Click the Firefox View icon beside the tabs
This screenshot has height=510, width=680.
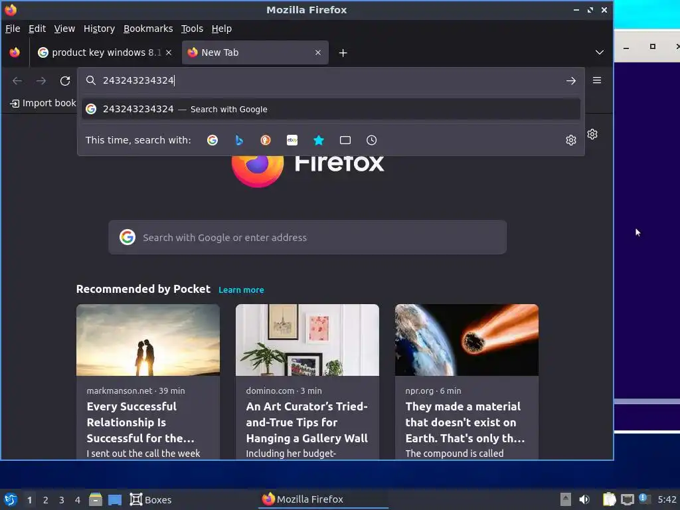[15, 52]
